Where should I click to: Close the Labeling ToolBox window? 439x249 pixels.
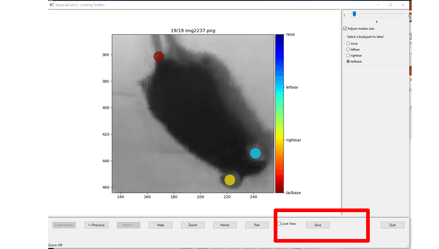(x=403, y=5)
